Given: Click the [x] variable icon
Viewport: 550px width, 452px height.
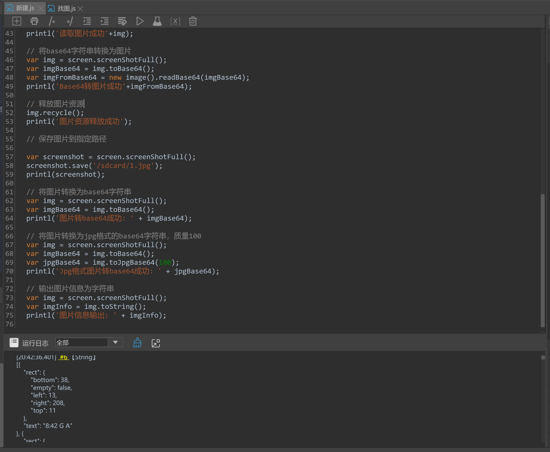Looking at the screenshot, I should [175, 21].
